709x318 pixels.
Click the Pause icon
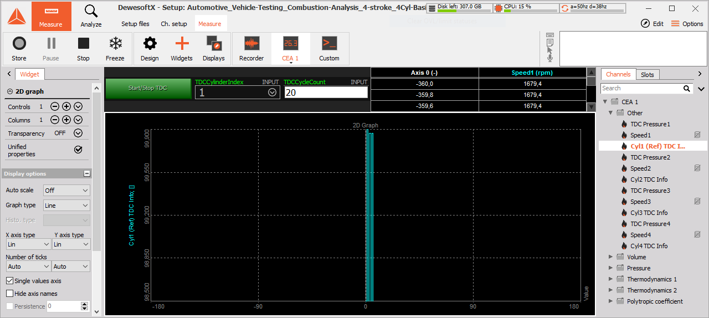click(x=51, y=44)
